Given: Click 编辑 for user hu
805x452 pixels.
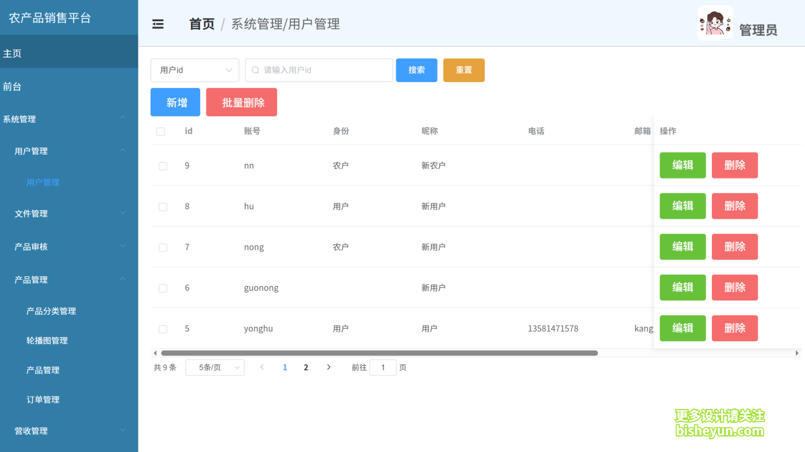Looking at the screenshot, I should pyautogui.click(x=683, y=206).
